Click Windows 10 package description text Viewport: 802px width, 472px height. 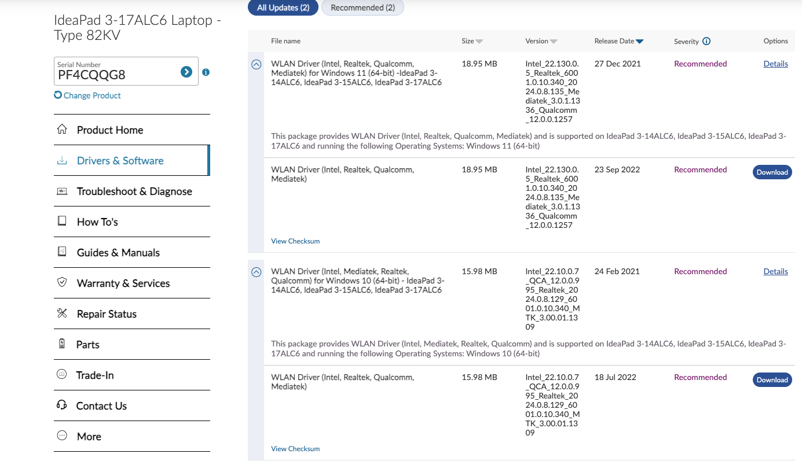pyautogui.click(x=529, y=349)
